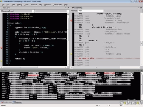The image size is (143, 107).
Task: Click the yellow instruction pointer arrow in Disassembly
Action: point(71,54)
